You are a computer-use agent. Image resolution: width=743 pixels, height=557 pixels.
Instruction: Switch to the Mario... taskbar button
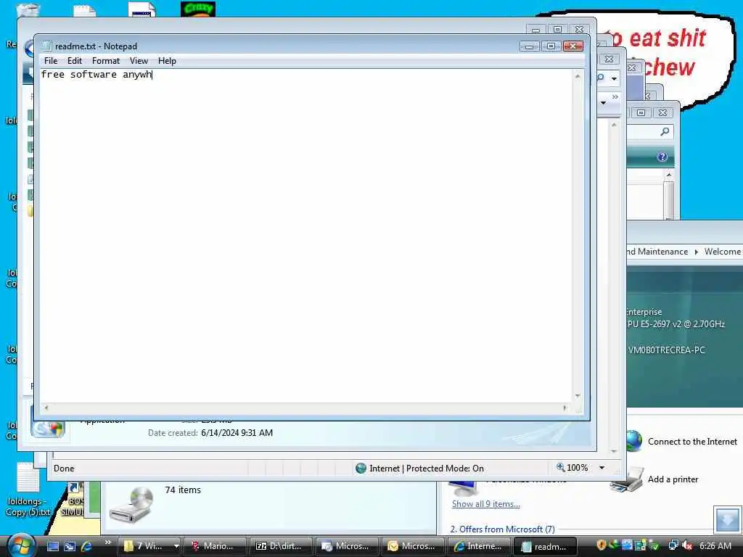coord(214,546)
